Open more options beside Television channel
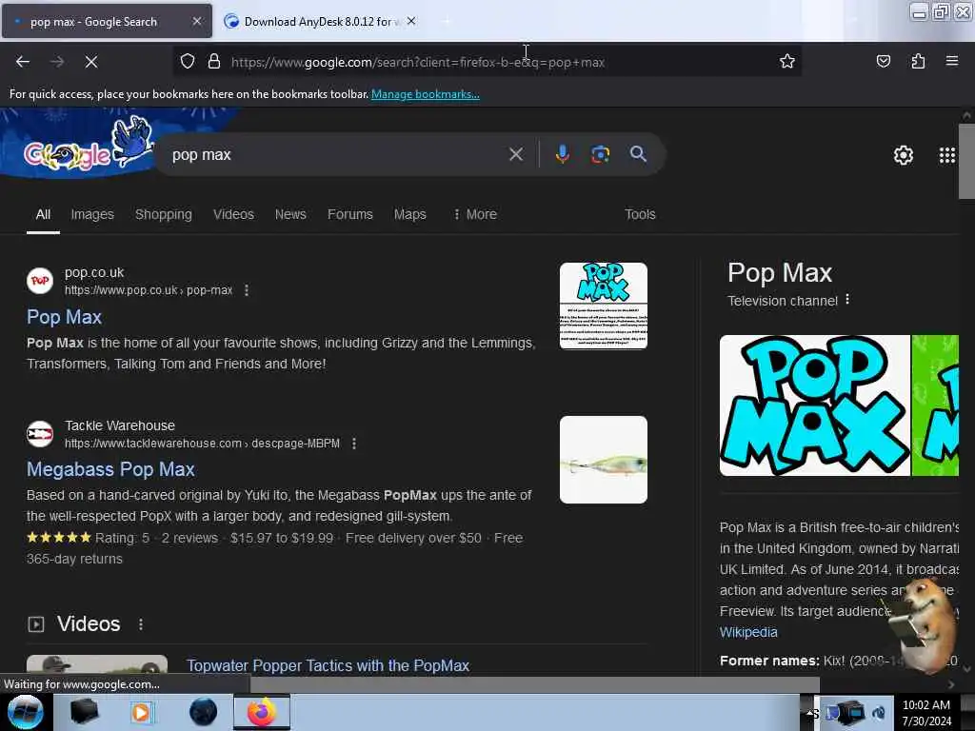 click(x=846, y=300)
